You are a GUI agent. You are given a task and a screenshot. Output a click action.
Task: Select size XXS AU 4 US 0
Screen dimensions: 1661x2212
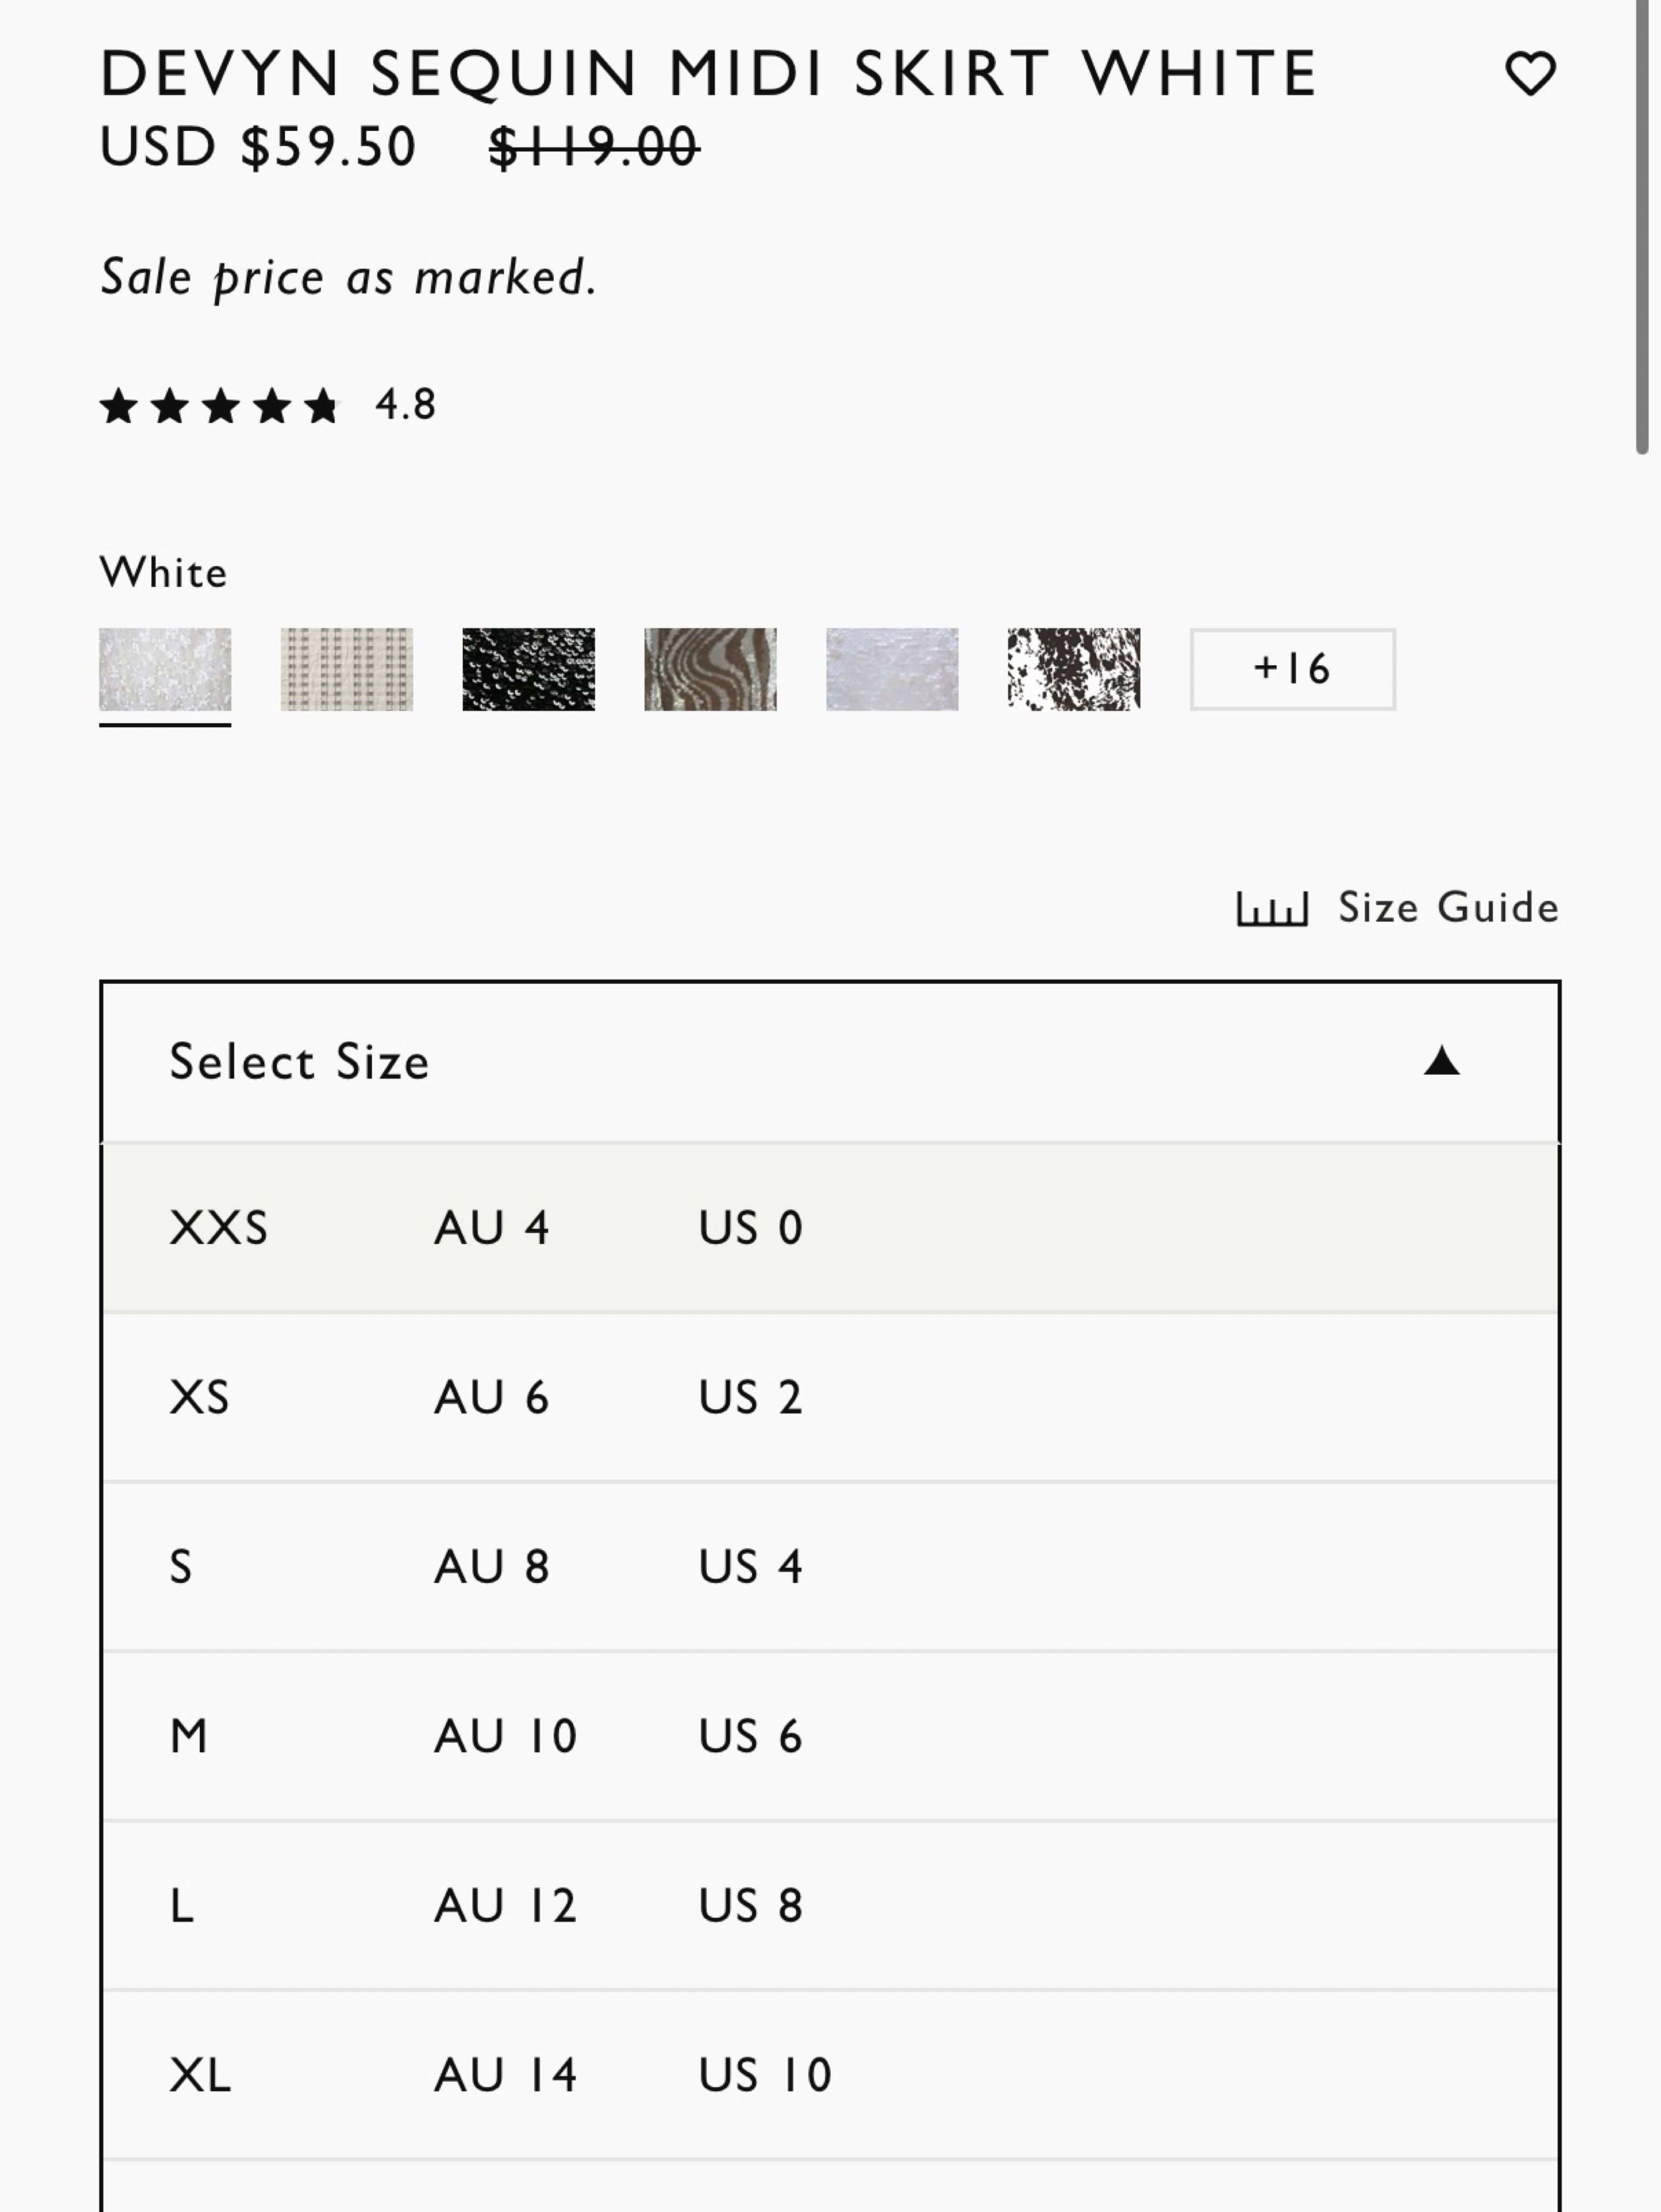point(830,1228)
